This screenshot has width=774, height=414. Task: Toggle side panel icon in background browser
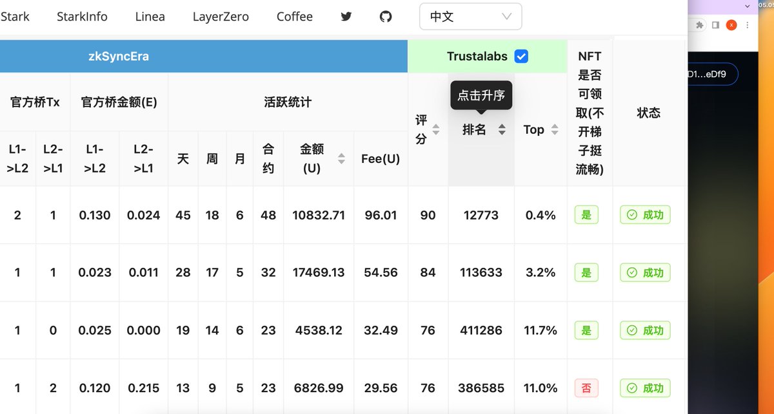(x=716, y=25)
